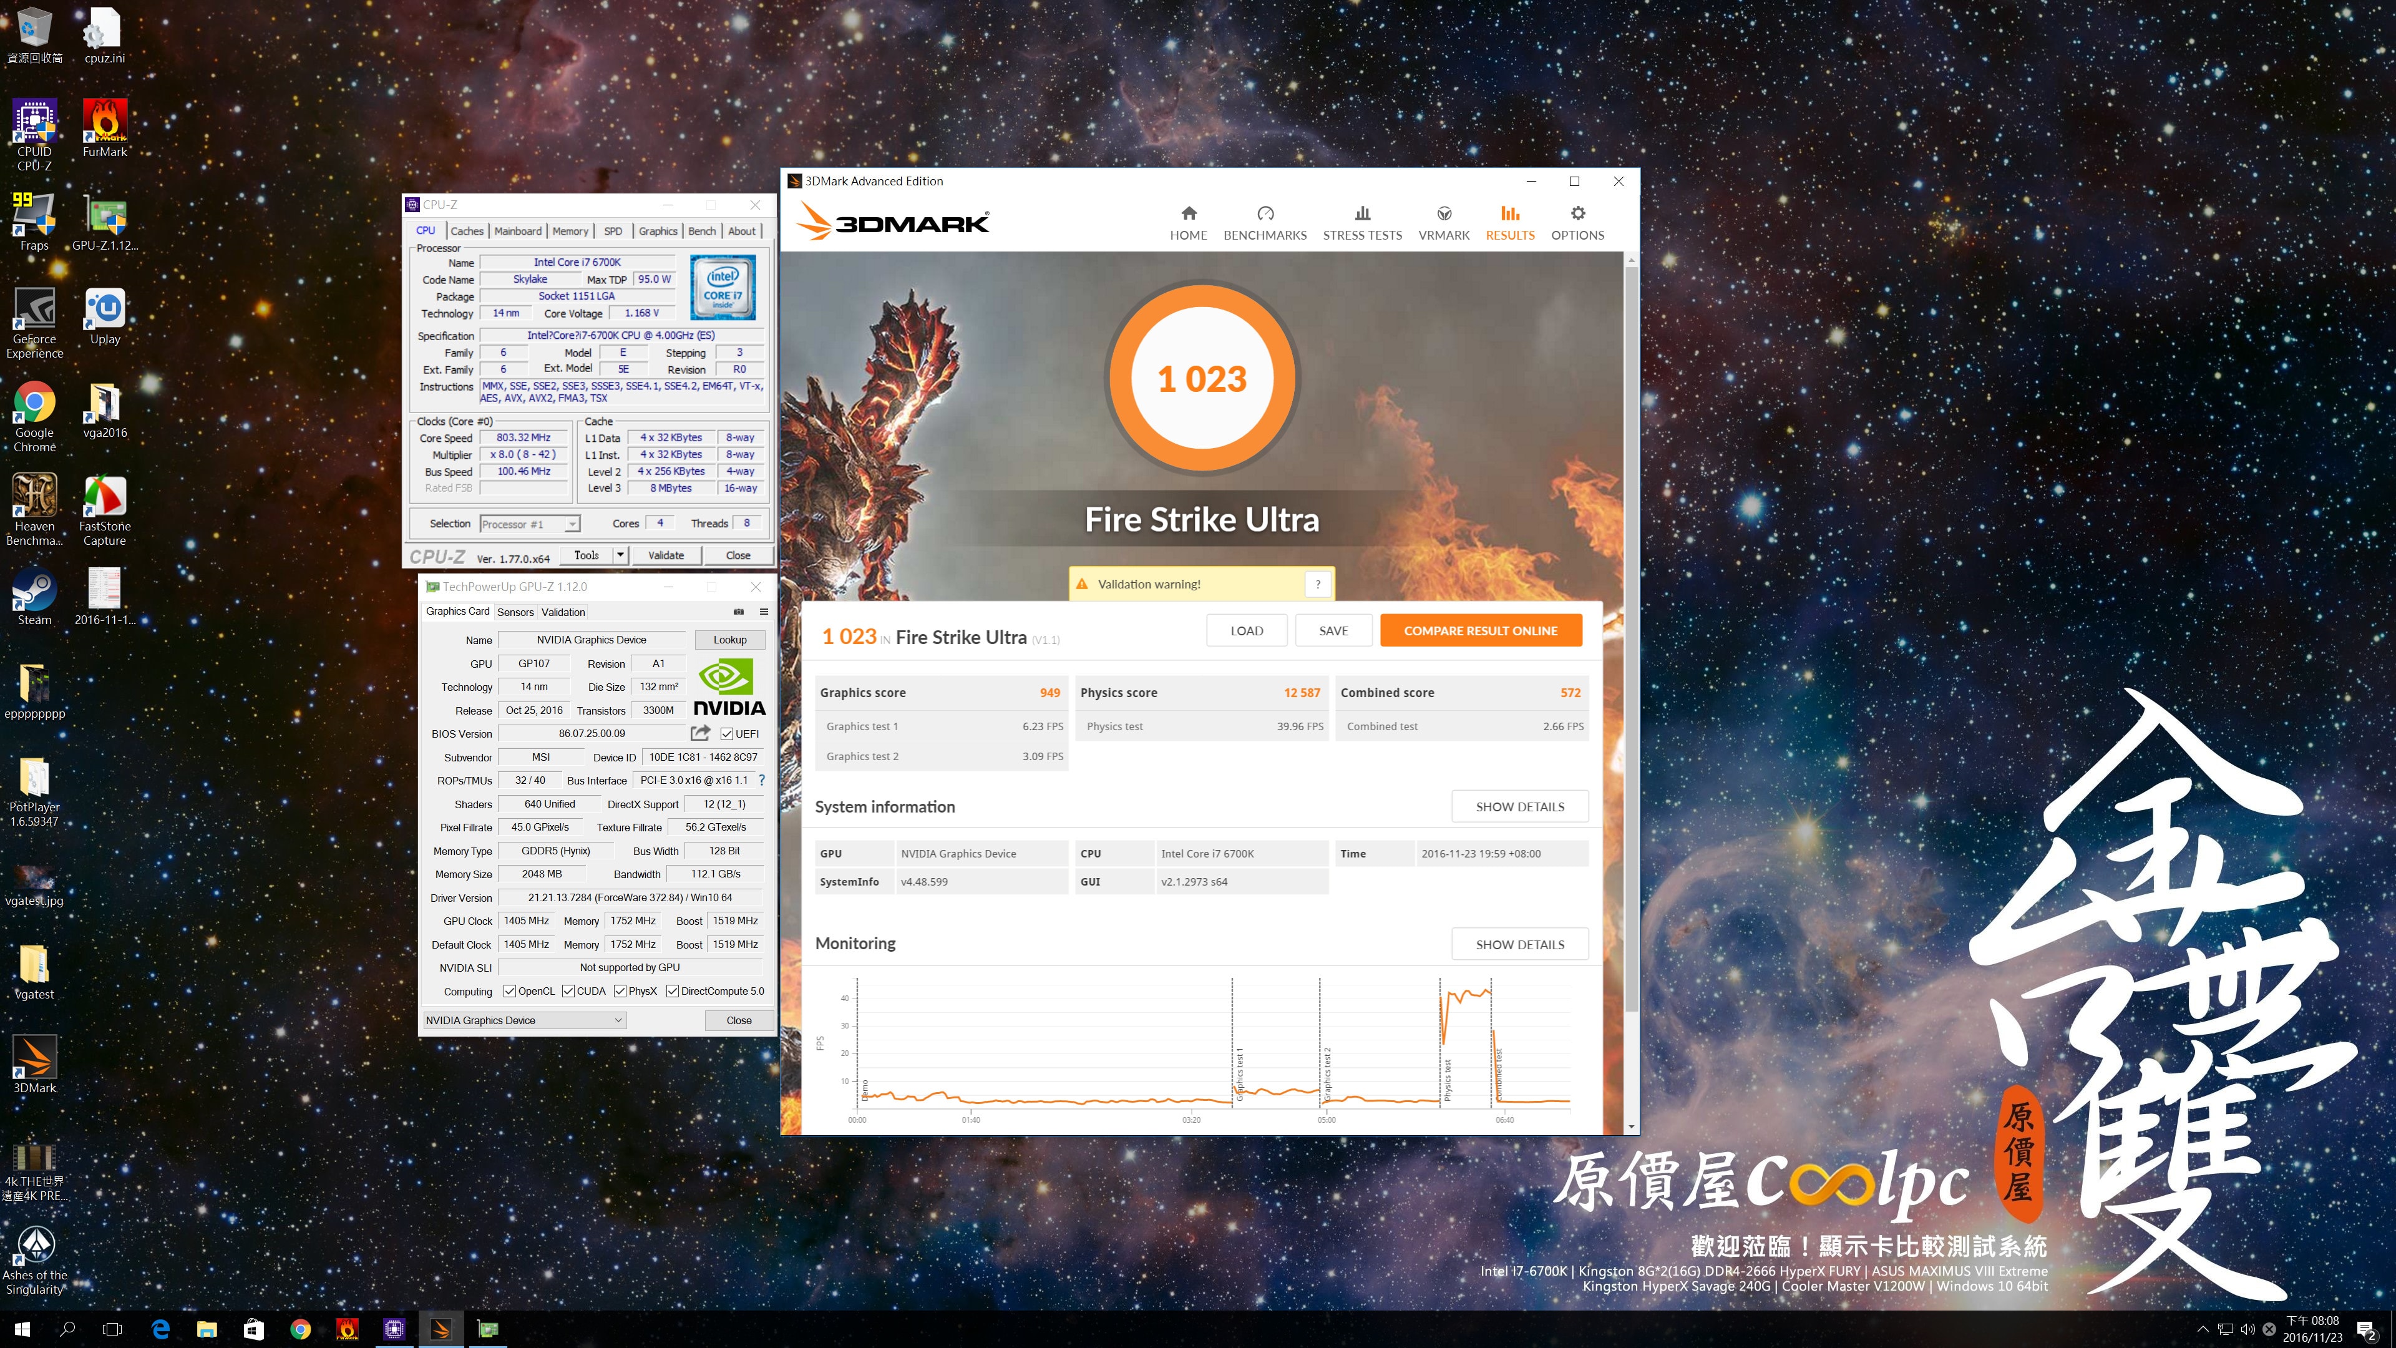Open the Windows Start menu
2396x1348 pixels.
point(22,1329)
